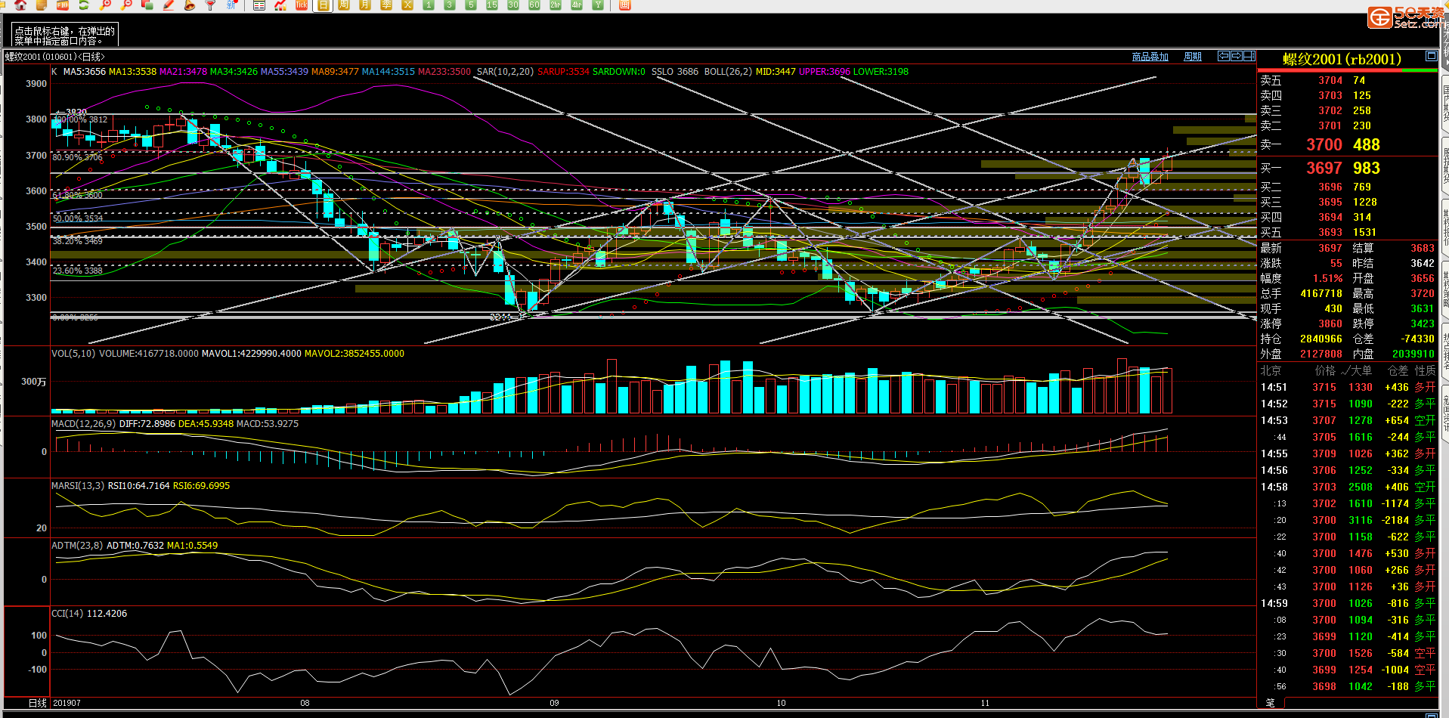Click the CCI(14) indicator label
This screenshot has height=718, width=1449.
pos(67,614)
